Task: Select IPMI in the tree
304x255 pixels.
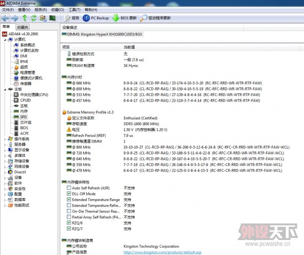Action: tap(24, 61)
